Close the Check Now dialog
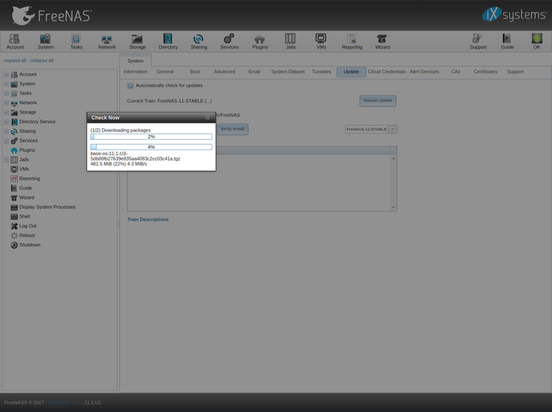 (208, 118)
